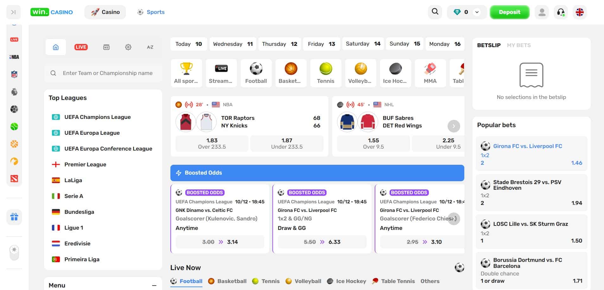
Task: Collapse the Menu section
Action: [154, 285]
